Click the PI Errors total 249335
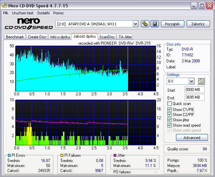Viewport: 215px width, 177px height. point(44,171)
